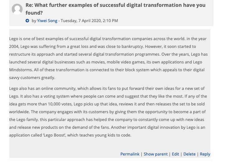Image resolution: width=238 pixels, height=167 pixels.
Task: Open the Permalink for this post
Action: tap(130, 154)
